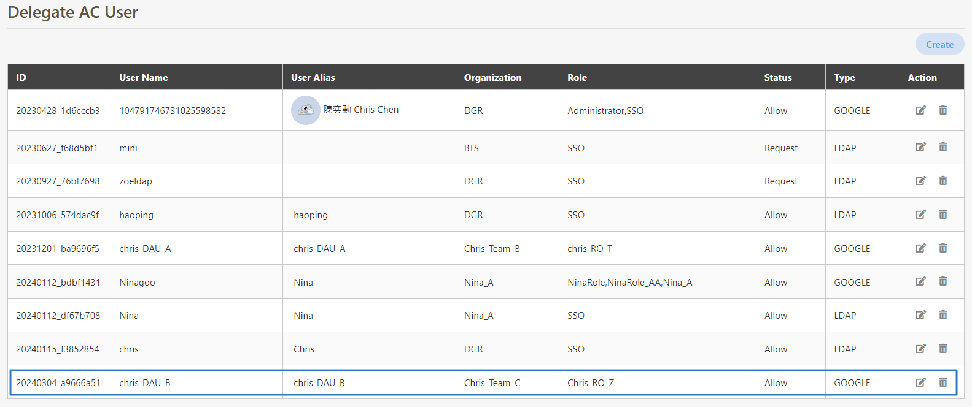Click the NinaRole,NinaRole_AA,Nina_A role cell

pyautogui.click(x=629, y=283)
